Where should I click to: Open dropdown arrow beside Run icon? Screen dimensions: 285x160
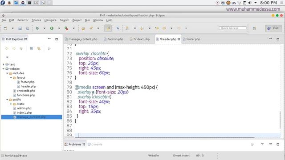pos(59,28)
